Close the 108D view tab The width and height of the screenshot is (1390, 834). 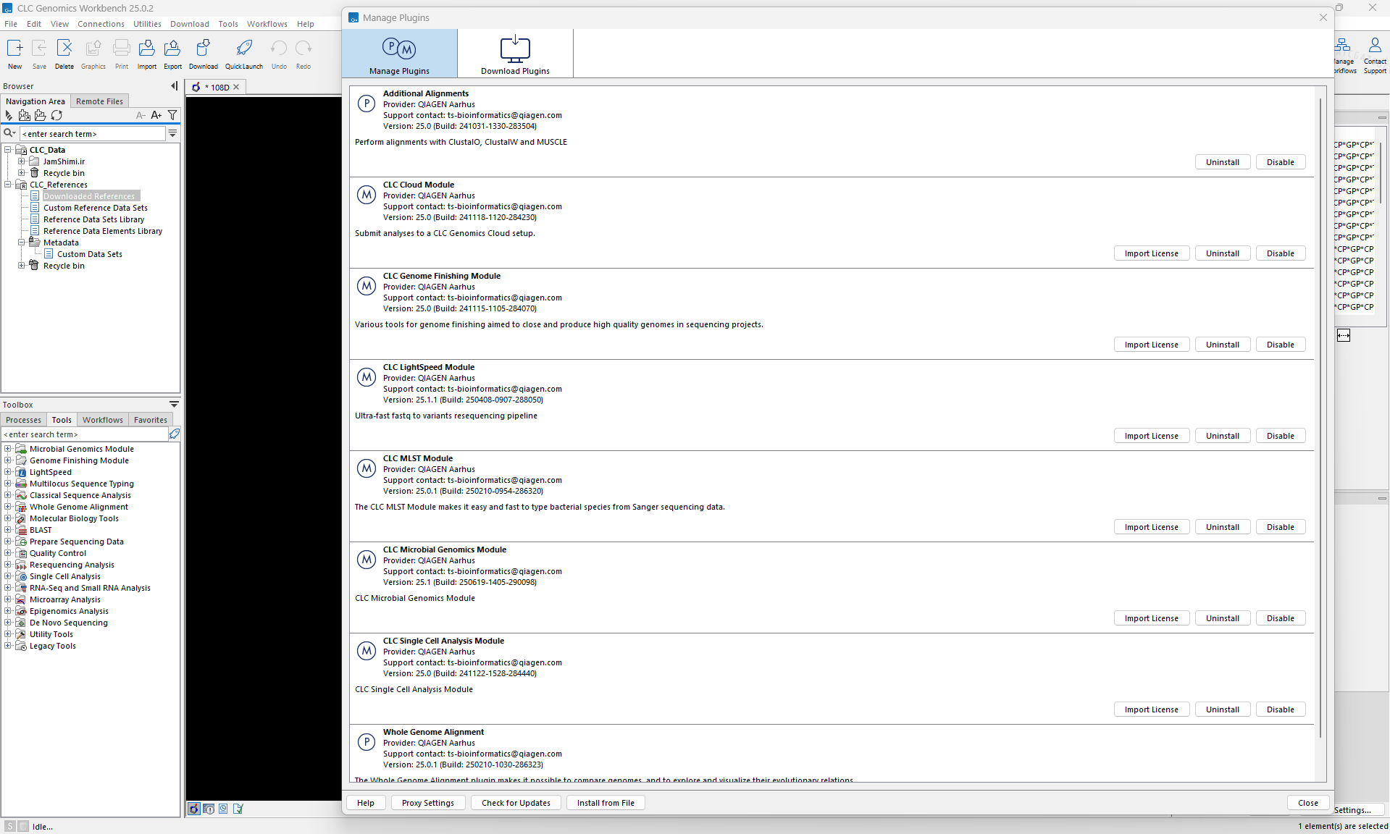coord(236,87)
